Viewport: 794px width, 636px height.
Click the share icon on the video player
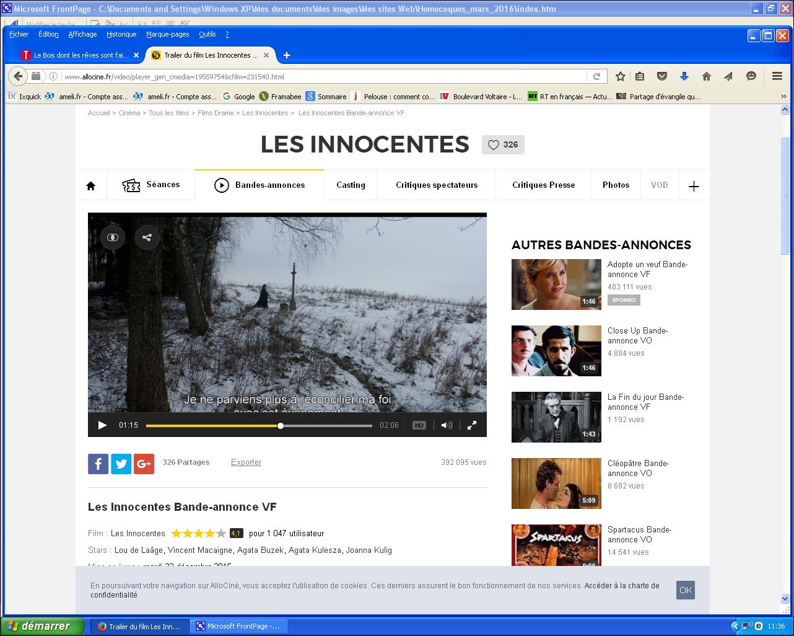coord(147,237)
